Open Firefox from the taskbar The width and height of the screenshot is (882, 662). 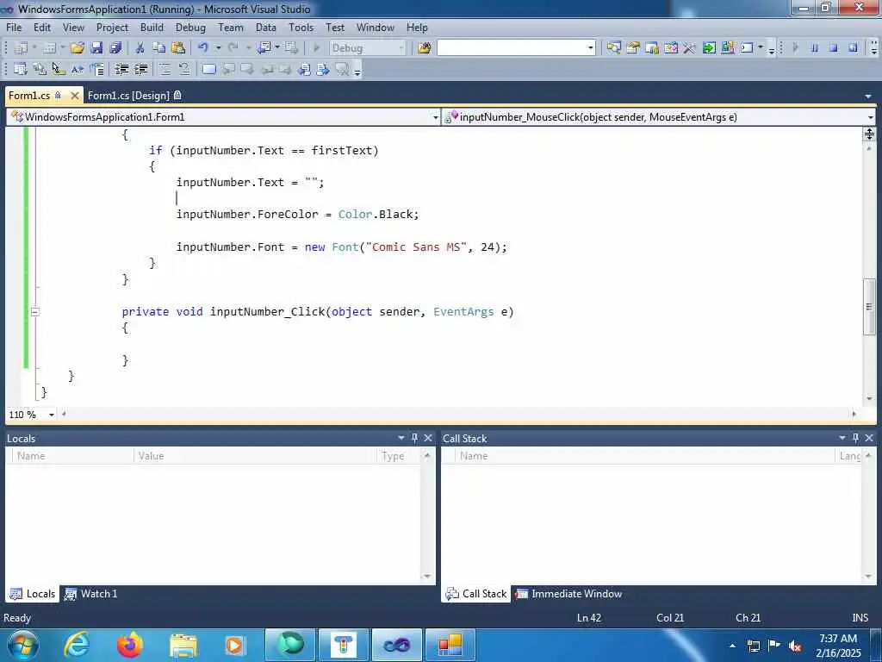[130, 645]
